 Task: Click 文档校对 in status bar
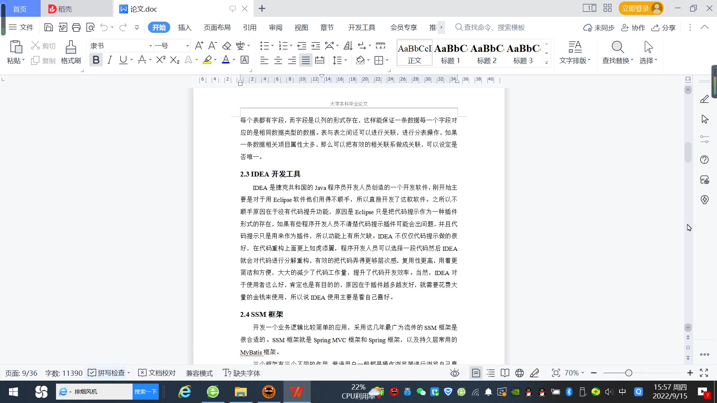pos(157,373)
